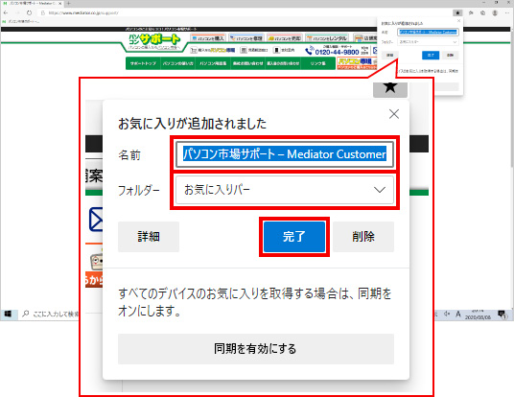The width and height of the screenshot is (514, 397).
Task: Click the パソコンサポート site logo
Action: 154,42
